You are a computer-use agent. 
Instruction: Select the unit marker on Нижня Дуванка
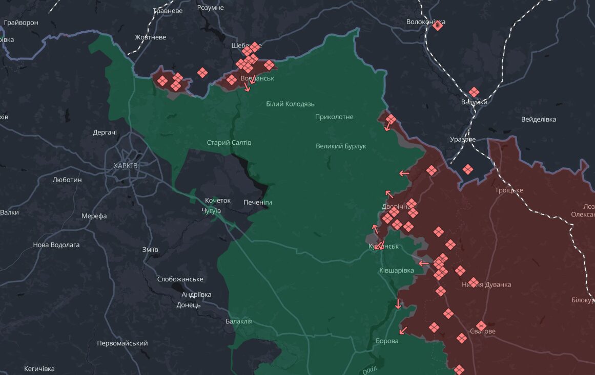coord(474,282)
